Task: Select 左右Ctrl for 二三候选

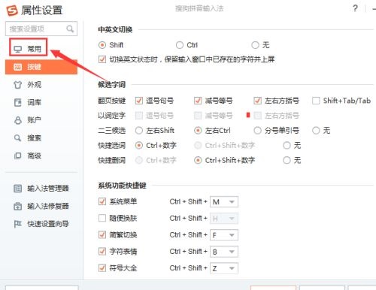Action: 198,131
